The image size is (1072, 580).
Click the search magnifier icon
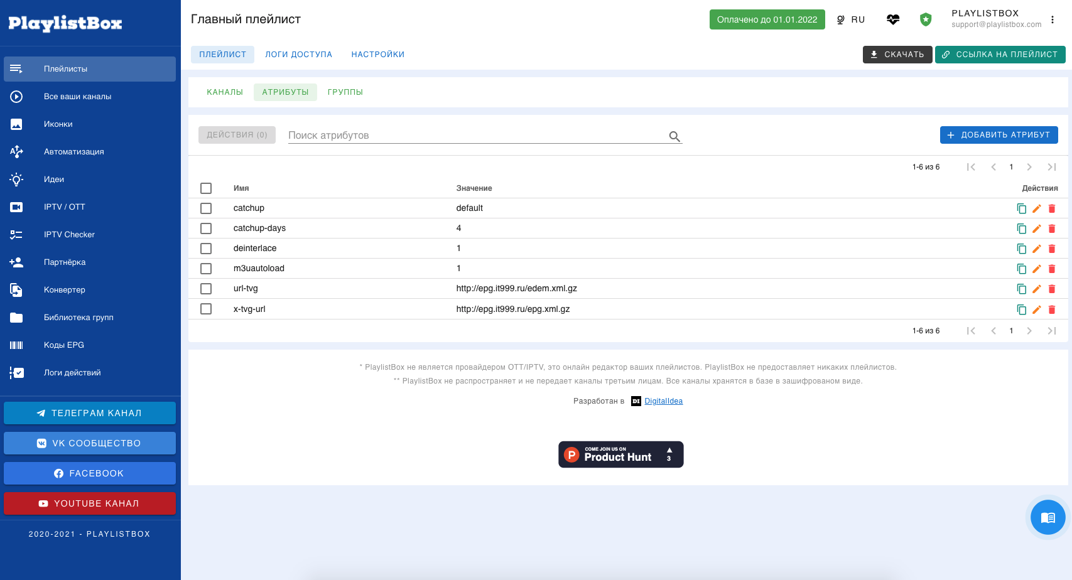[674, 136]
